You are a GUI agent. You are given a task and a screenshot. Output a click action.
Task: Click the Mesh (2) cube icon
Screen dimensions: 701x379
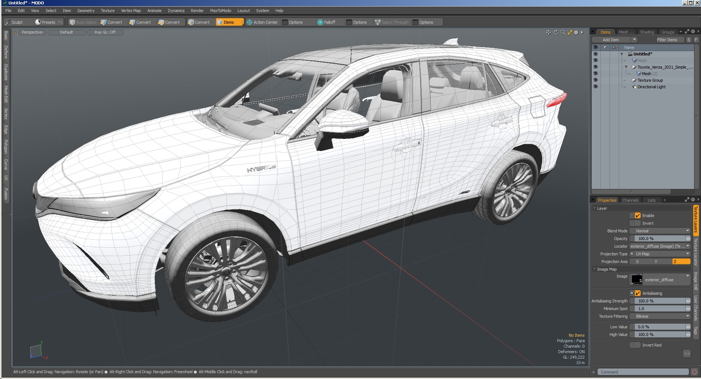[639, 74]
